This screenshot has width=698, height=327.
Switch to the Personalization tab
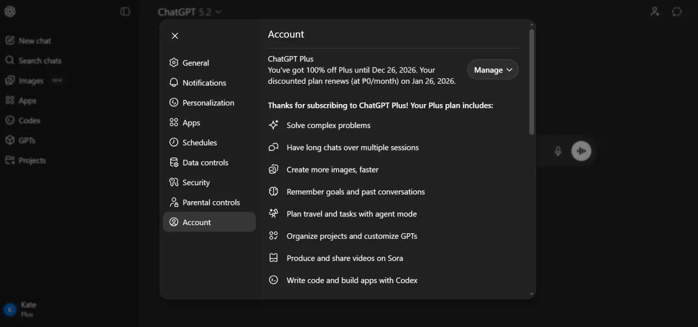point(209,102)
